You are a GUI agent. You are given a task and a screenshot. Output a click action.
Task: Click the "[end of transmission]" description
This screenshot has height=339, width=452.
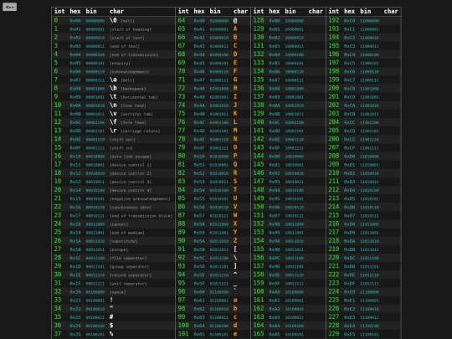tap(134, 54)
